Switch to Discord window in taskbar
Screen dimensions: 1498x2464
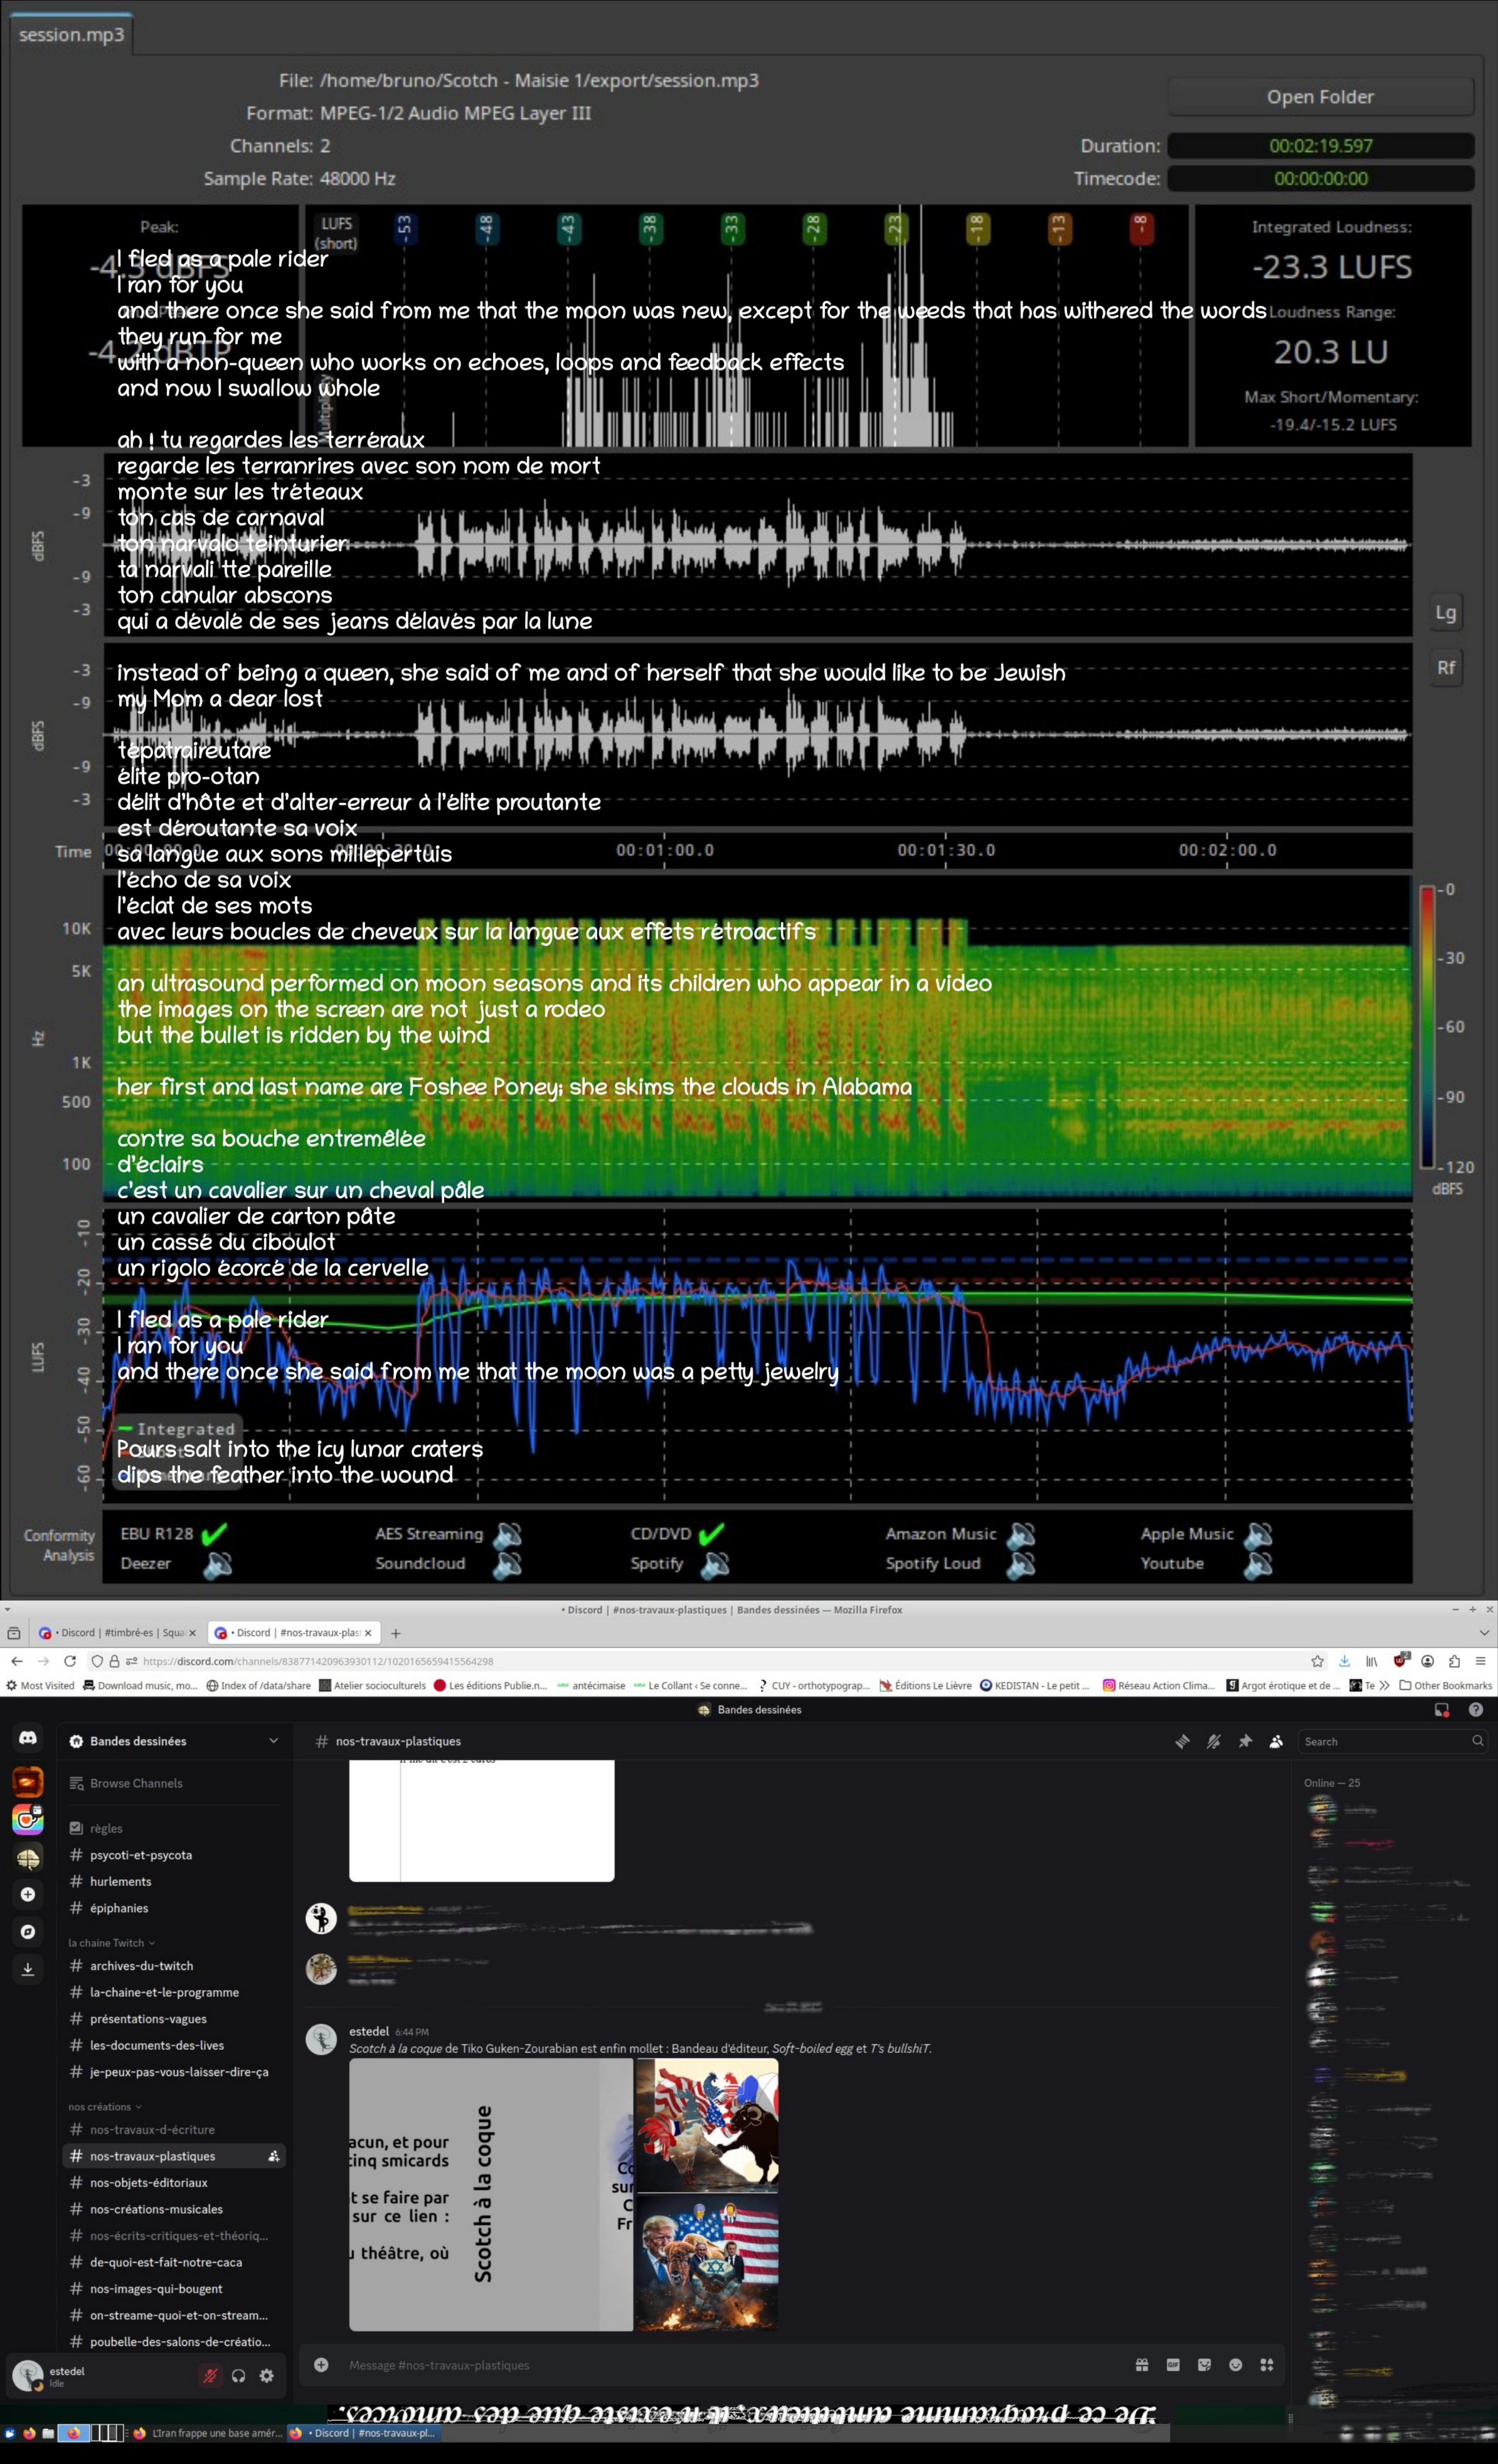[x=364, y=2433]
